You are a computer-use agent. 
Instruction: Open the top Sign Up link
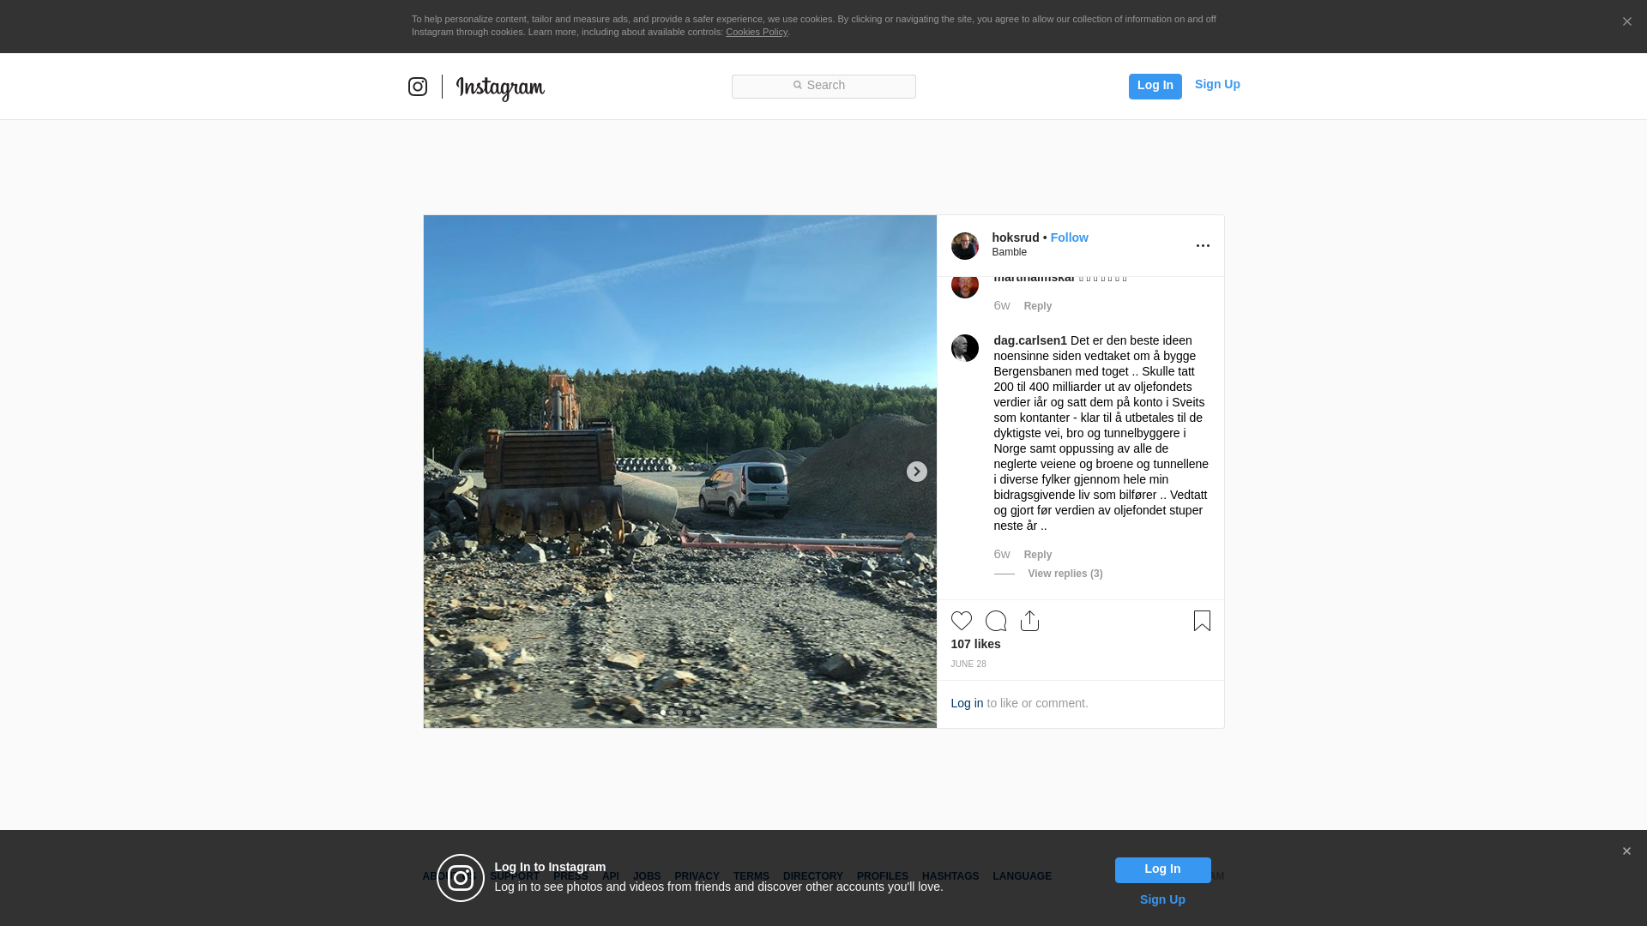(1216, 84)
